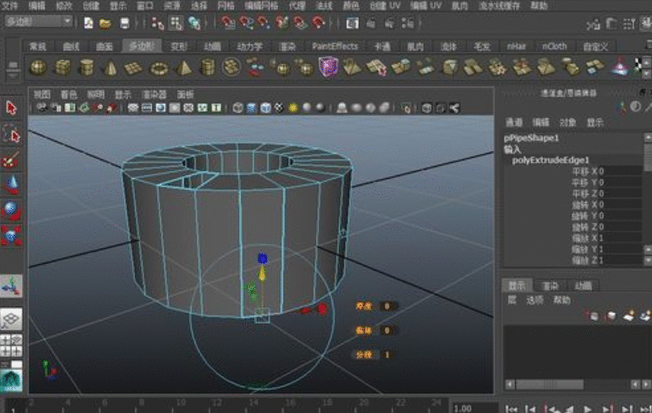Click the blue Y-axis manipulator handle

[262, 259]
